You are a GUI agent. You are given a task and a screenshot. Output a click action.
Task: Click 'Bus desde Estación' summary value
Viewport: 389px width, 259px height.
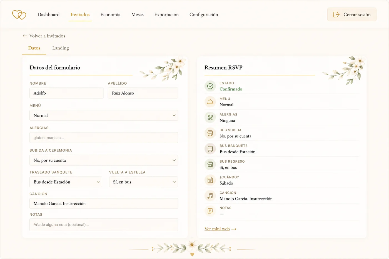click(238, 152)
